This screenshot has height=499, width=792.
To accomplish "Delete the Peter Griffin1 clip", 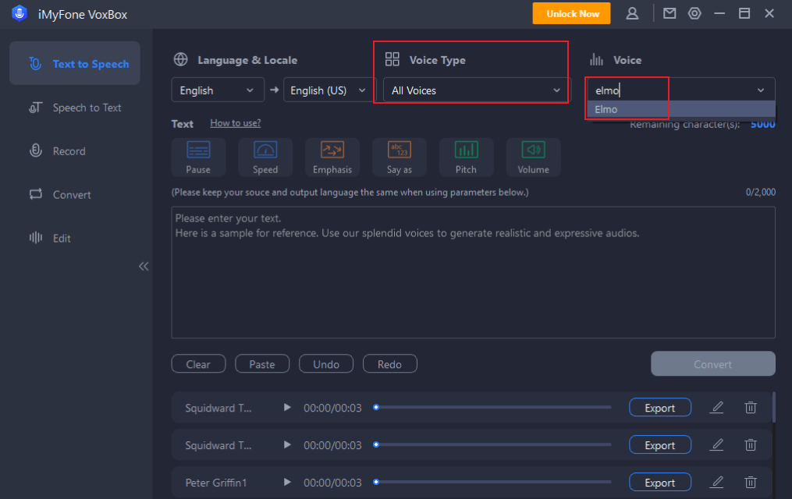I will [751, 482].
